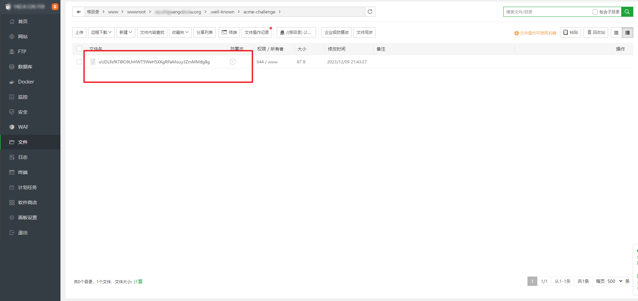This screenshot has width=638, height=301.
Task: Expand the remote download (远程下载) dropdown
Action: [x=101, y=33]
